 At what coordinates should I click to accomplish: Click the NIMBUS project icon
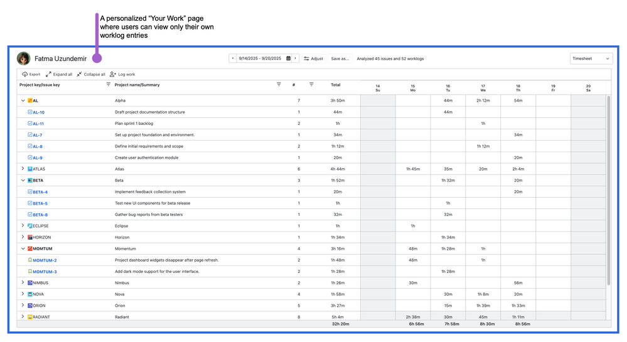tap(30, 283)
